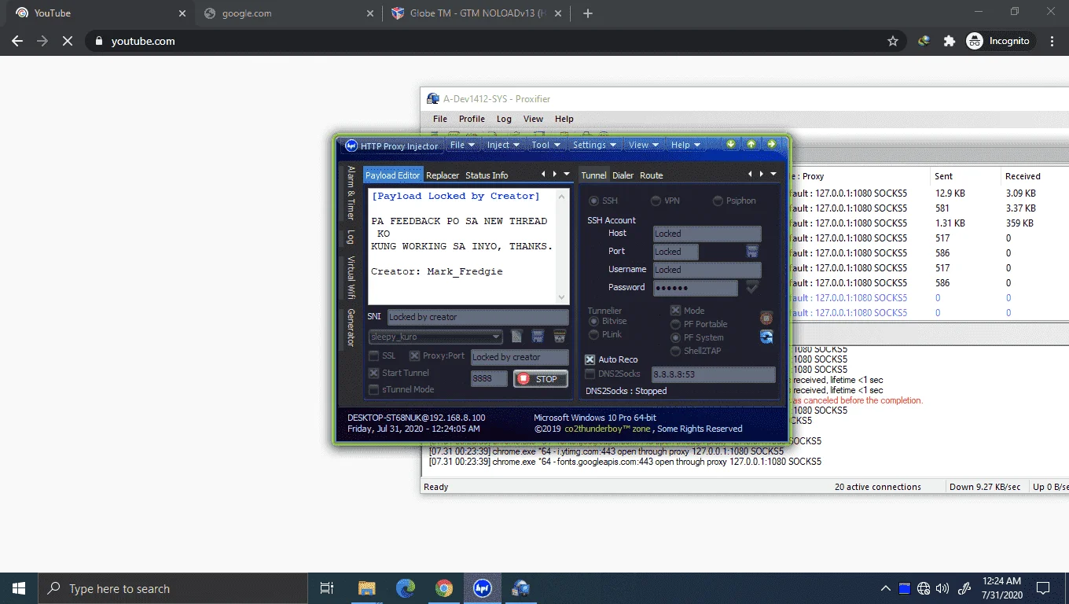
Task: Click the Incognito profile button
Action: point(1000,41)
